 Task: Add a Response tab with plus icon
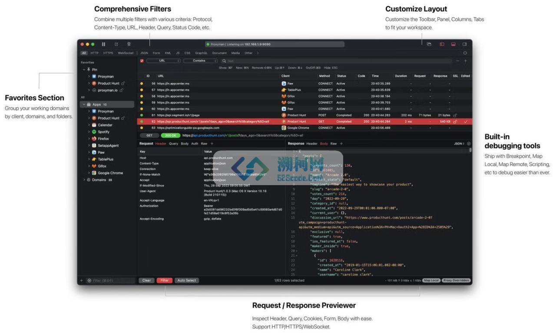point(341,144)
